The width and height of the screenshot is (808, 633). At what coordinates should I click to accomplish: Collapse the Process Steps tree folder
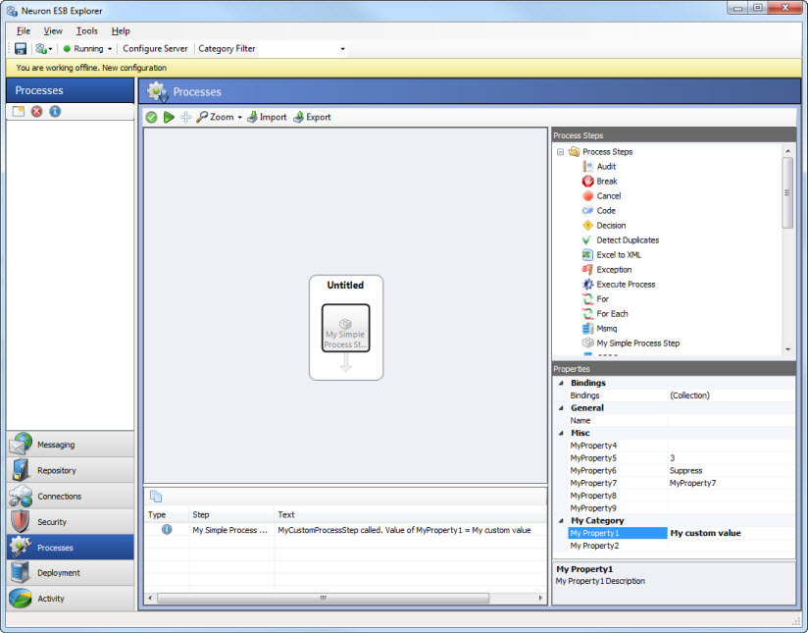coord(560,152)
